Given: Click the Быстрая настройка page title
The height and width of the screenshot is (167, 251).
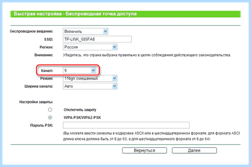Looking at the screenshot, I should [x=75, y=14].
